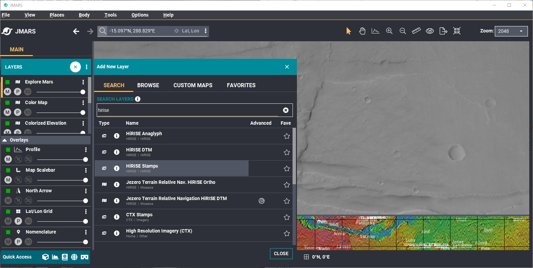Show info for HiRISE Stamps layer
The height and width of the screenshot is (268, 533).
(x=117, y=168)
